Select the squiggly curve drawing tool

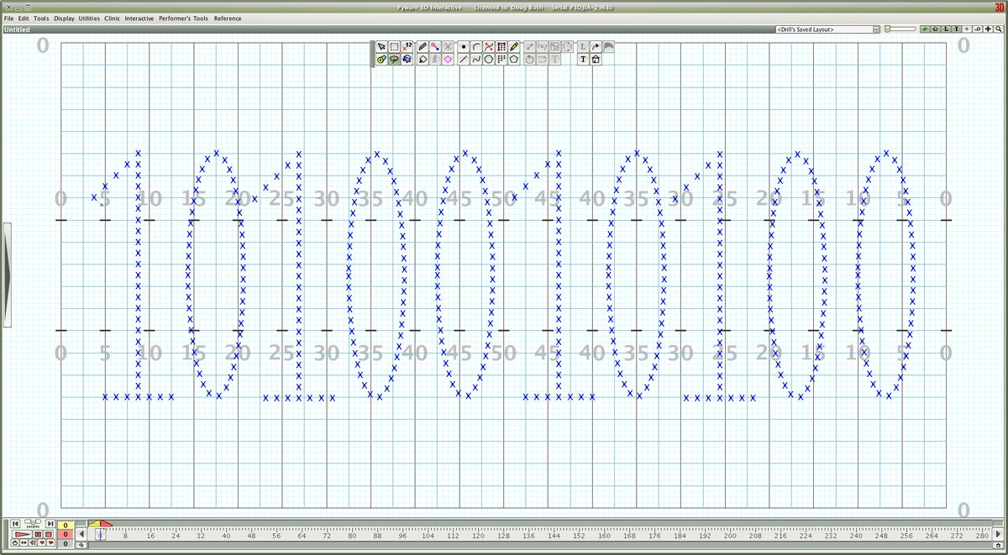(x=476, y=59)
